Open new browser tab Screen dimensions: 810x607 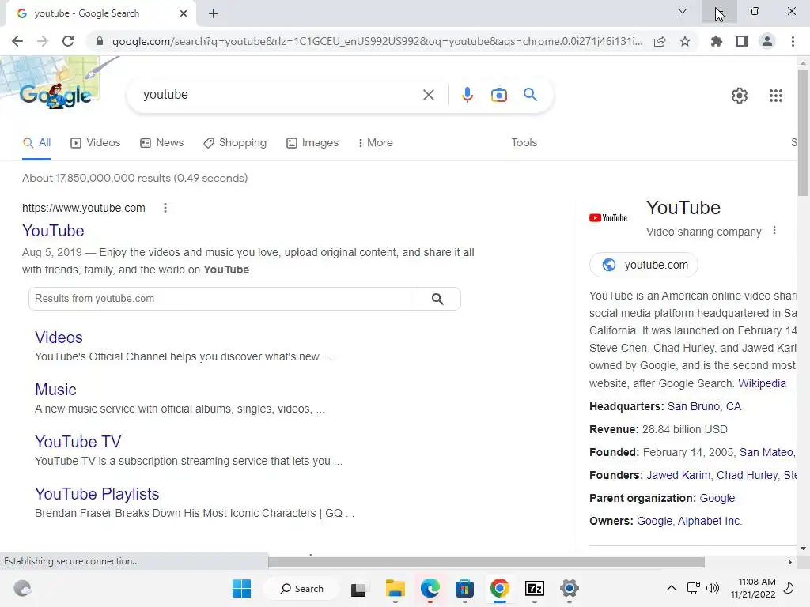[x=214, y=13]
